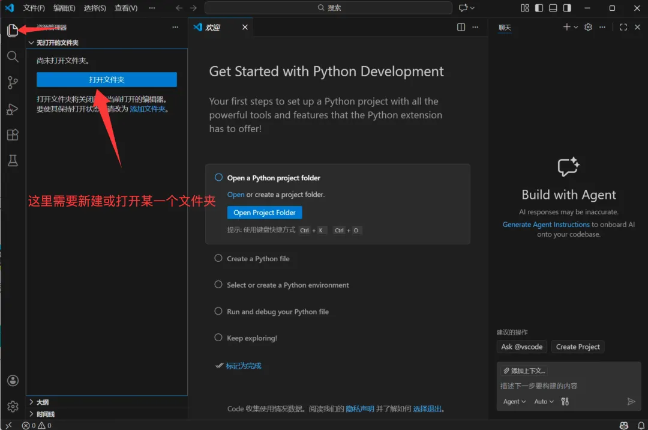Open the customize layout icon
The image size is (648, 430).
(525, 8)
